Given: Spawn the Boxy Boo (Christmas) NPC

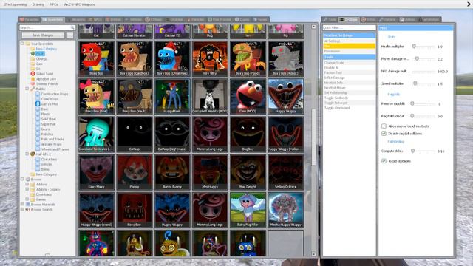Looking at the screenshot, I should pos(172,58).
